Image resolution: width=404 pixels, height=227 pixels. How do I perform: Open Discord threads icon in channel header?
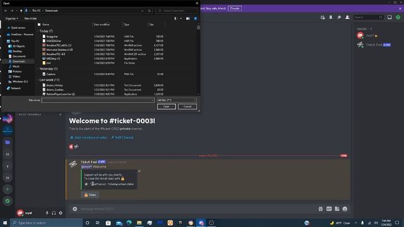pyautogui.click(x=323, y=17)
